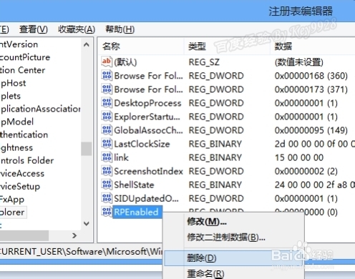Choose 修改(M)... from the context menu

(x=207, y=222)
